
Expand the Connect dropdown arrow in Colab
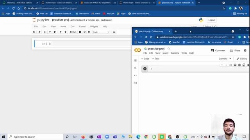pyautogui.click(x=230, y=59)
